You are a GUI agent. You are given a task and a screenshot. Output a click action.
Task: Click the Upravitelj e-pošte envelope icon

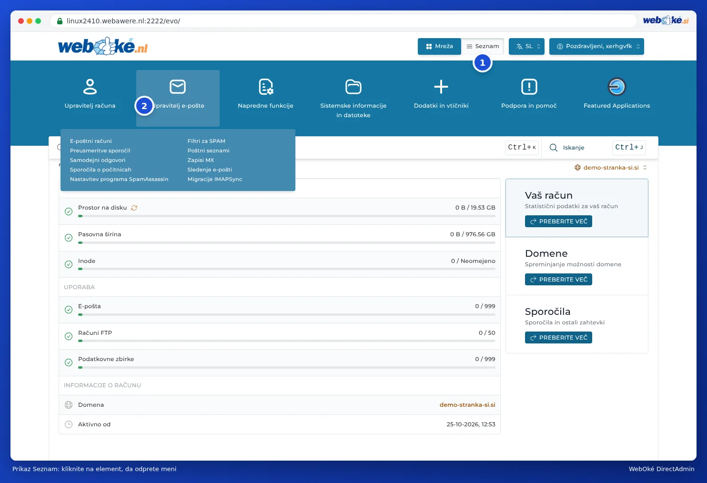click(x=178, y=87)
